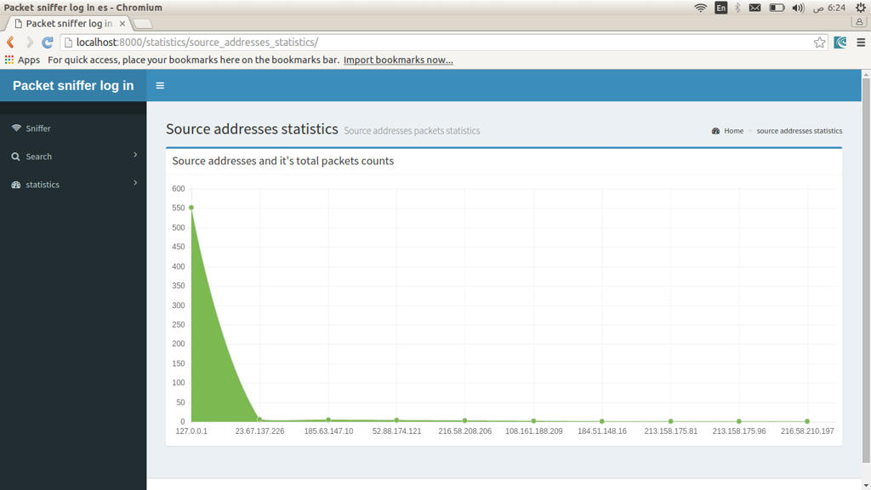Open the En keyboard layout menu
Screen dimensions: 871x490
(720, 9)
